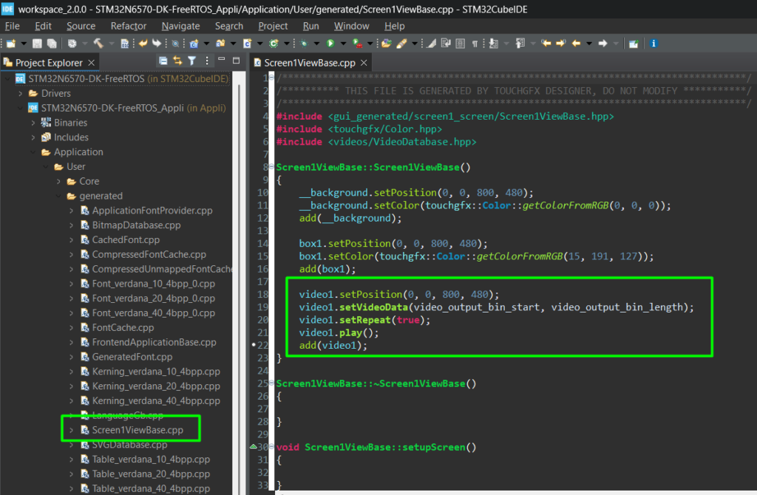Click Collapse All in Project Explorer
757x495 pixels.
[163, 61]
